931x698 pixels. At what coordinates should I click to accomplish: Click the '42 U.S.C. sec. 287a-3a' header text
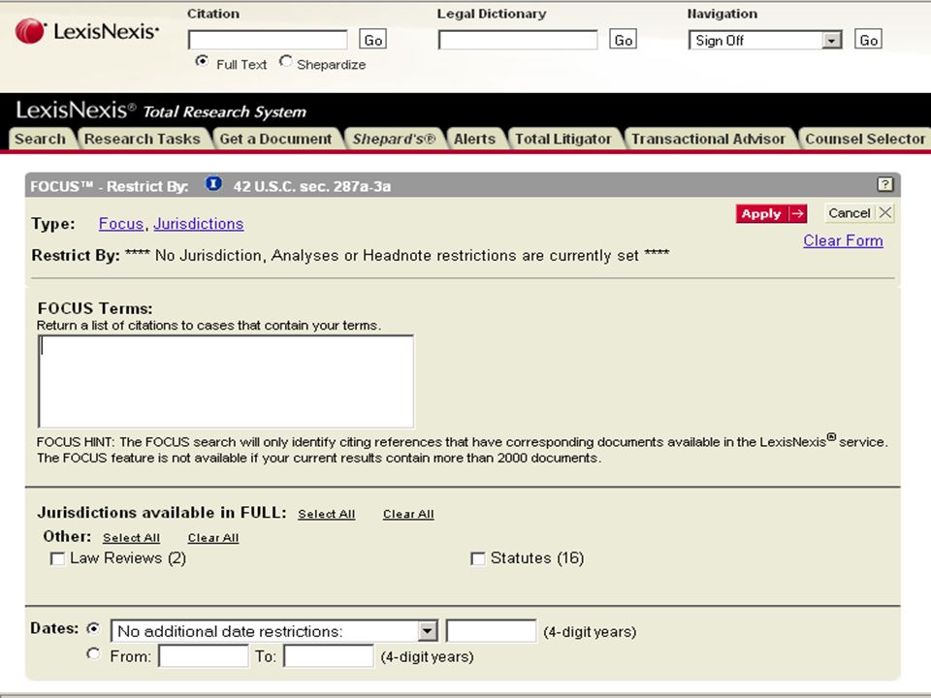click(312, 186)
